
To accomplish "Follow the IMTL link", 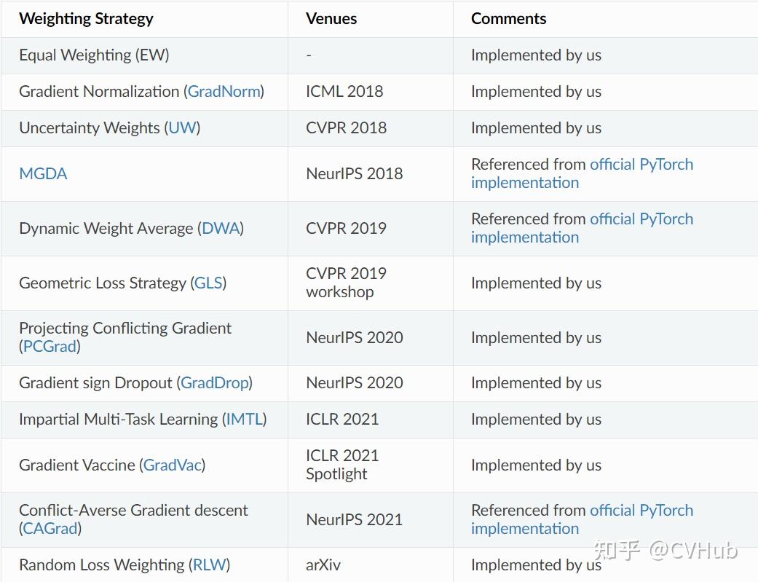I will click(x=244, y=420).
